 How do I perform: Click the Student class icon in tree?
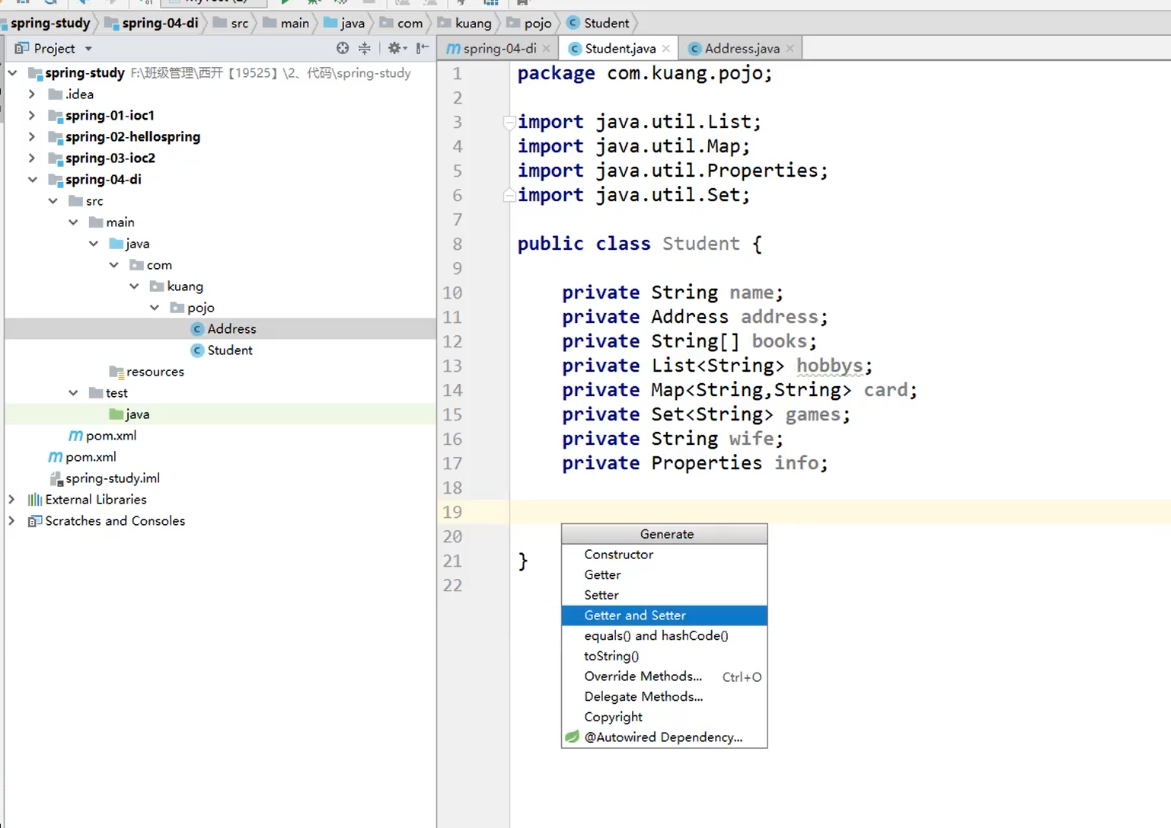coord(197,350)
